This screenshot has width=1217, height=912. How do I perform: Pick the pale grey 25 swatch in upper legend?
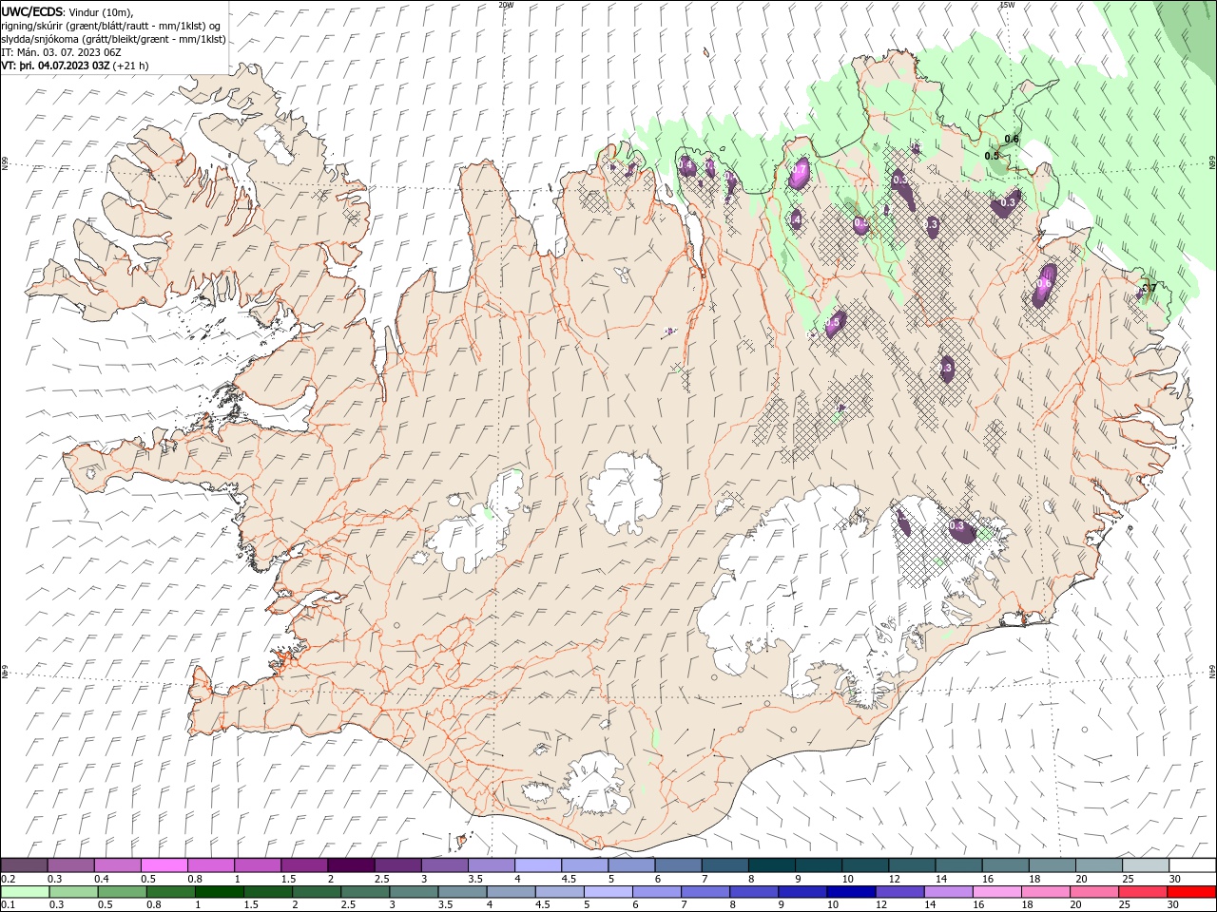point(1146,865)
